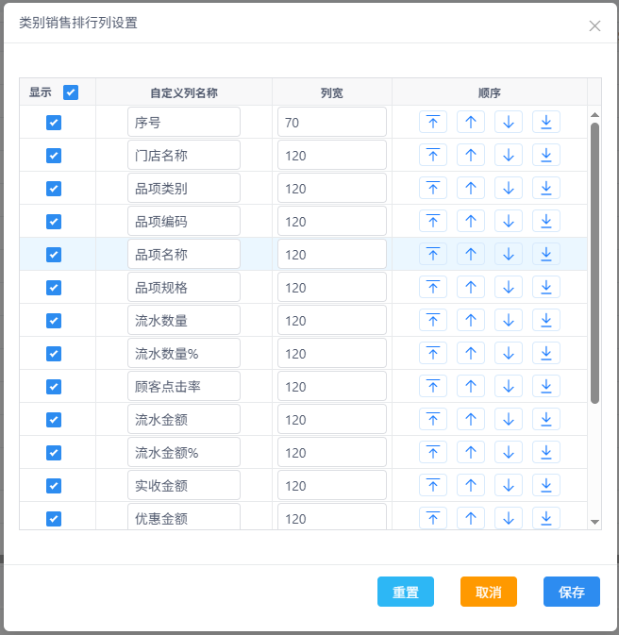Move 品项类别 row down one position
Screen dimensions: 619x635
[508, 188]
